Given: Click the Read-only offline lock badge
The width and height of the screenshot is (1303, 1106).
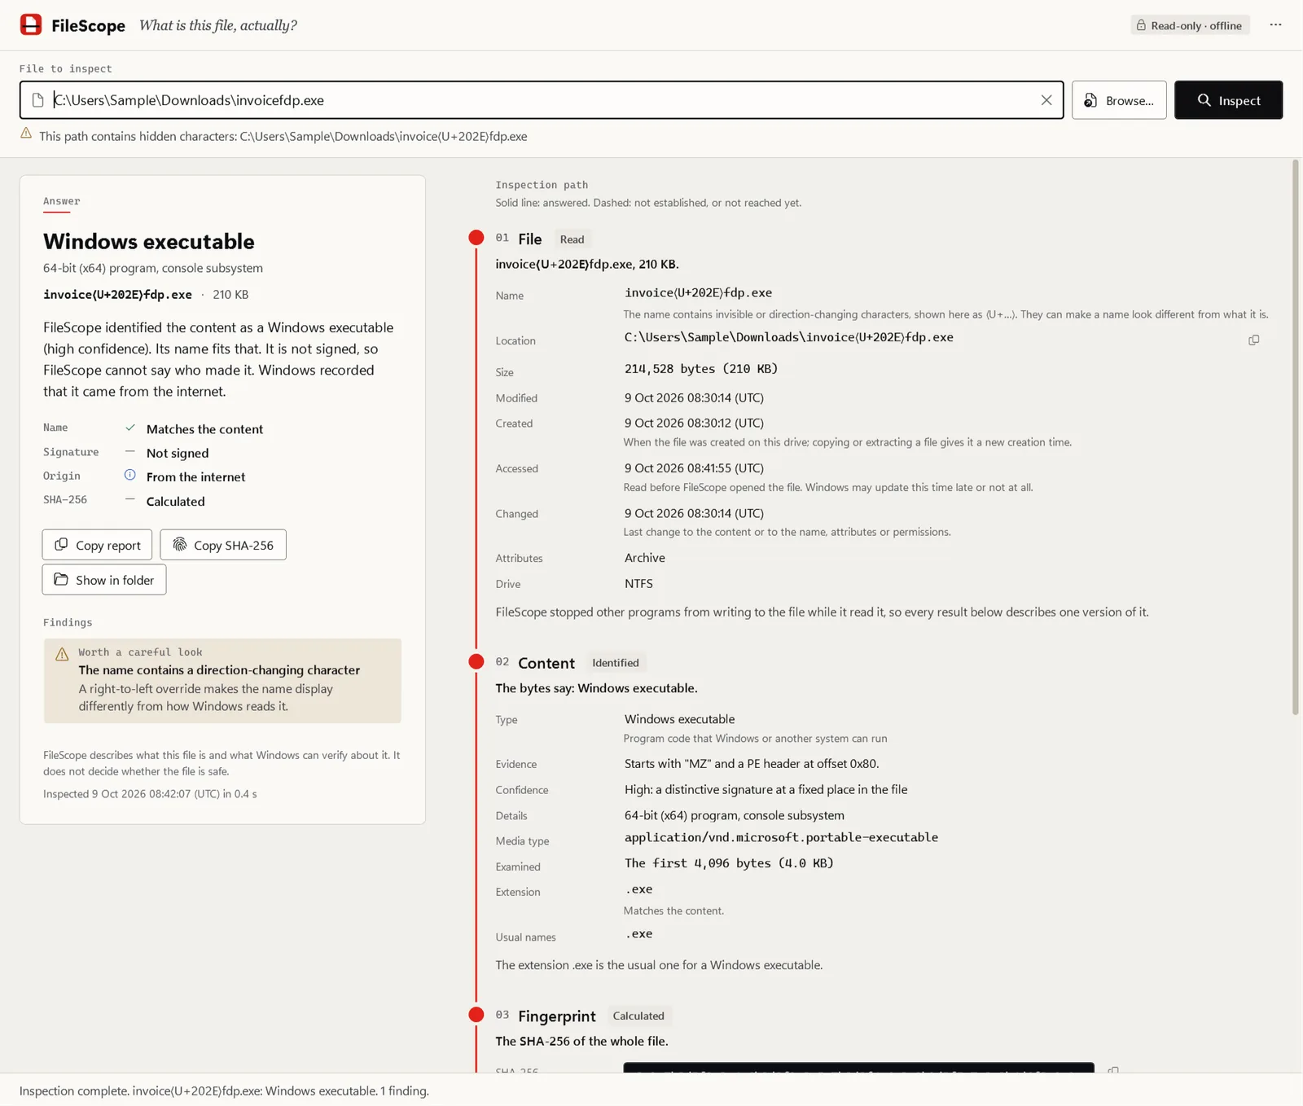Looking at the screenshot, I should (1190, 25).
